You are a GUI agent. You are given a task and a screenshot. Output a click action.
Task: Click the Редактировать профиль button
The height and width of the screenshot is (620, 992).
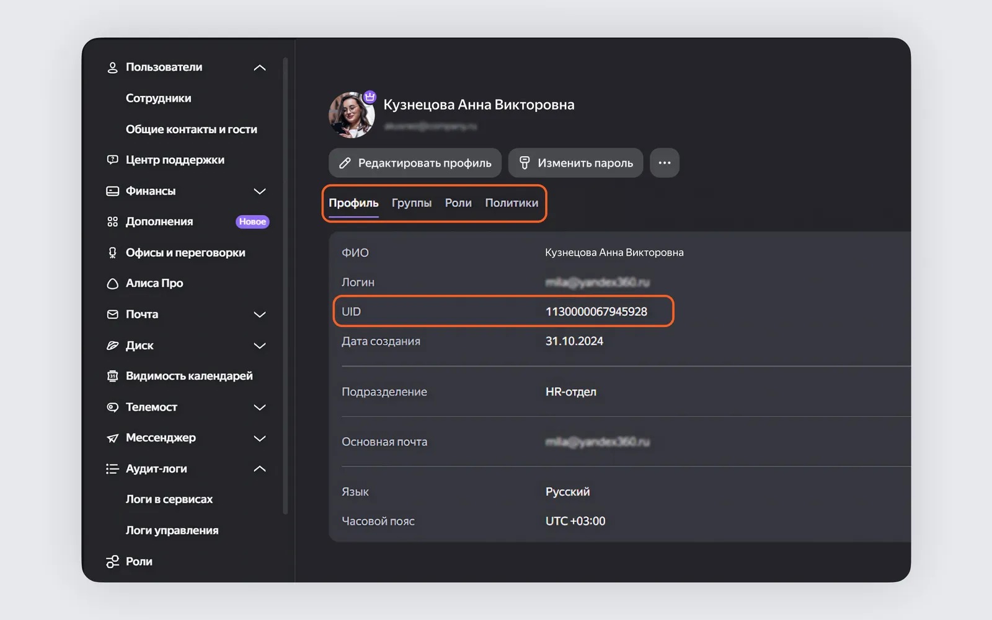pos(415,163)
